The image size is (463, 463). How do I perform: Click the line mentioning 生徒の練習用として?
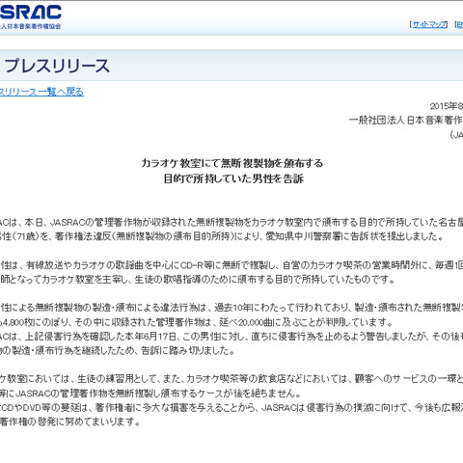[x=231, y=379]
